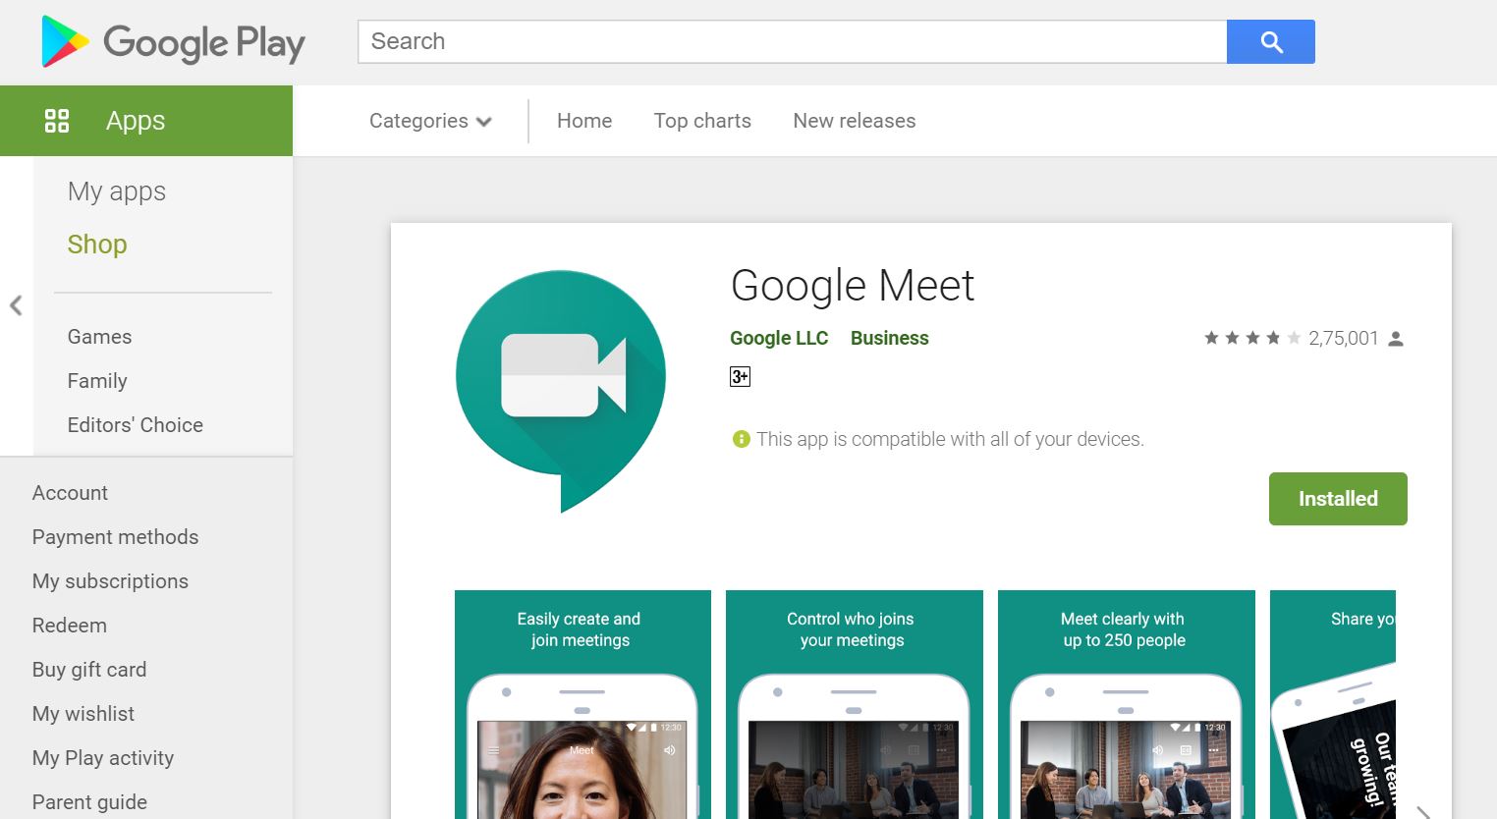Screen dimensions: 1497x819
Task: Open the Account page
Action: click(70, 493)
